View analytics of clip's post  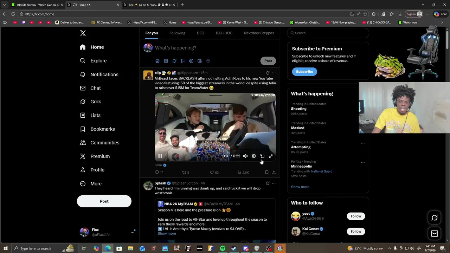pyautogui.click(x=243, y=172)
